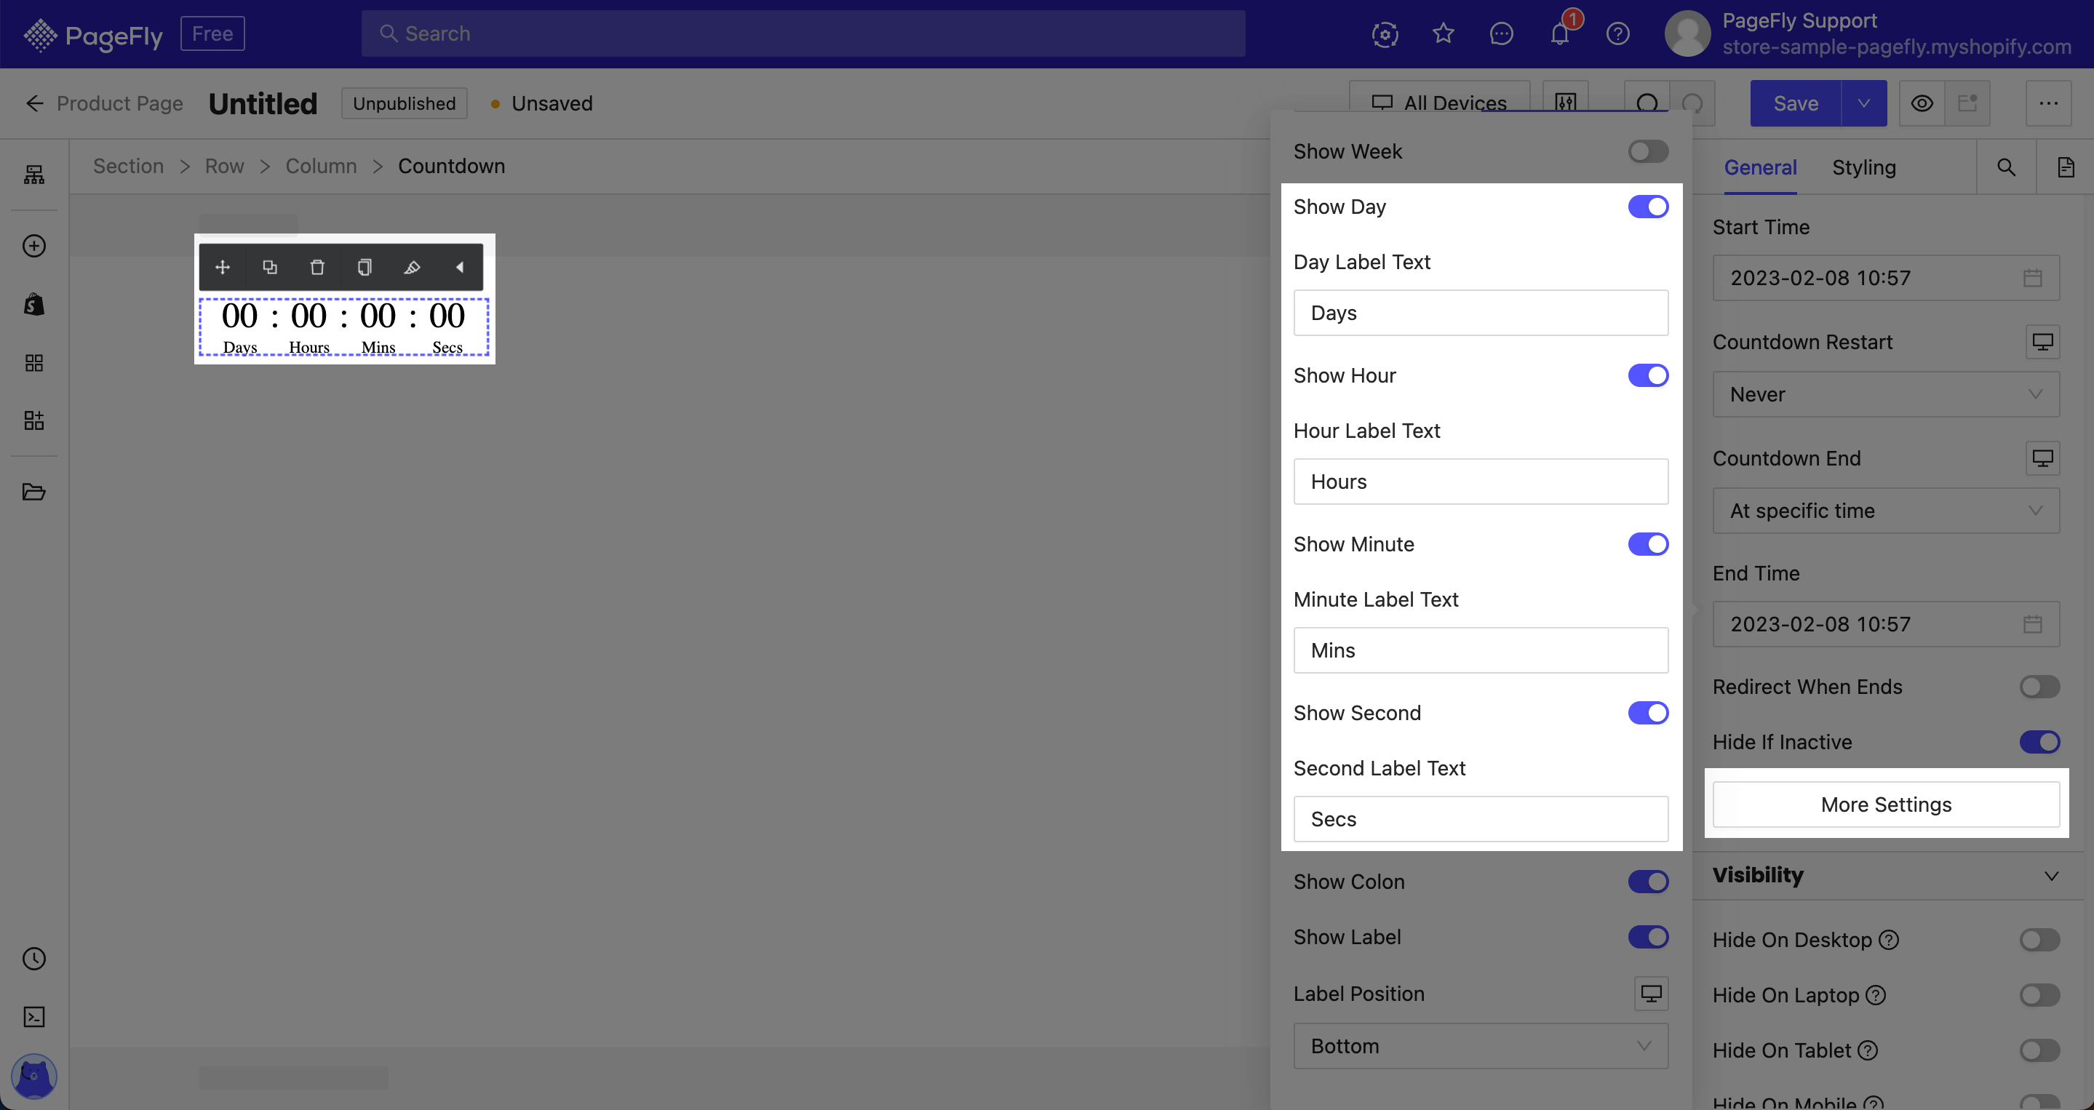Toggle the Show Label switch
Screen dimensions: 2094x1110
[x=1648, y=937]
